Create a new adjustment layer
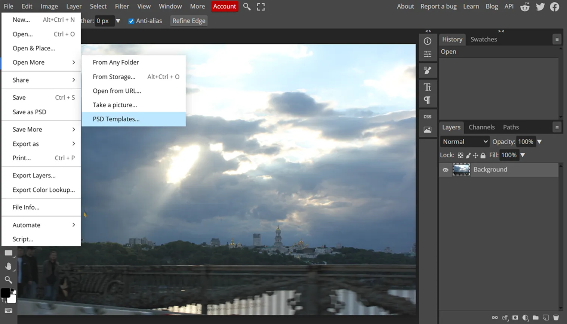The image size is (567, 324). coord(526,317)
